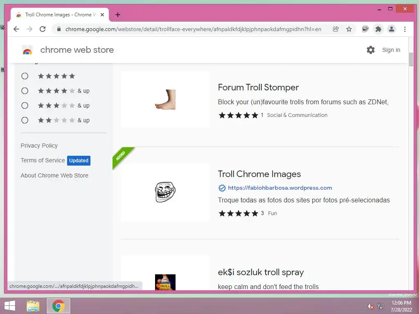This screenshot has width=419, height=314.
Task: Open Web Store settings gear
Action: tap(371, 50)
